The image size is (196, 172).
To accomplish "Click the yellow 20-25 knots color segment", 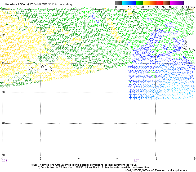I will [146, 3].
